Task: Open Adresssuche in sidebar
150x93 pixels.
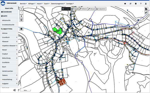Action: coord(9,20)
